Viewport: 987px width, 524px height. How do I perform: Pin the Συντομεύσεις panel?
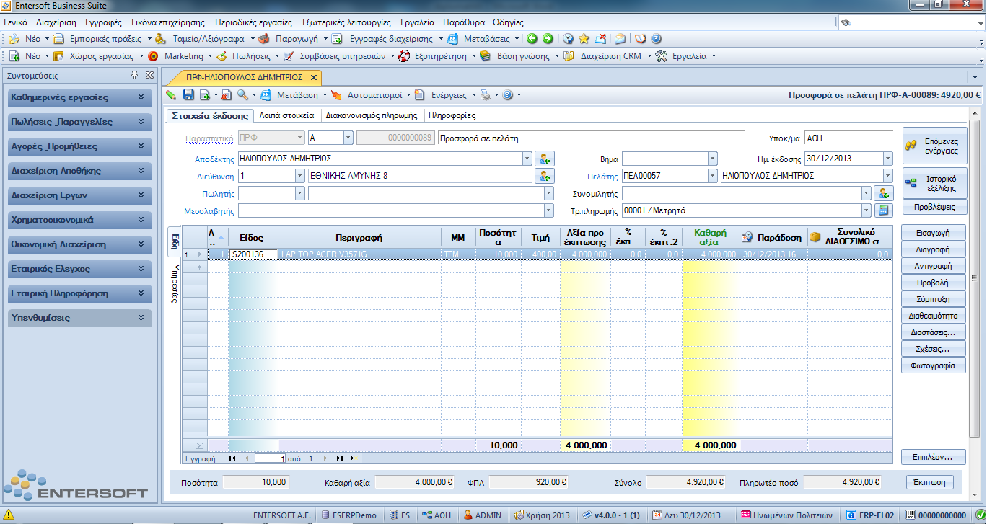[x=134, y=75]
